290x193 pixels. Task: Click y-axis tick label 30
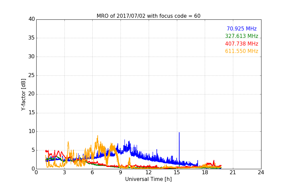click(32, 57)
